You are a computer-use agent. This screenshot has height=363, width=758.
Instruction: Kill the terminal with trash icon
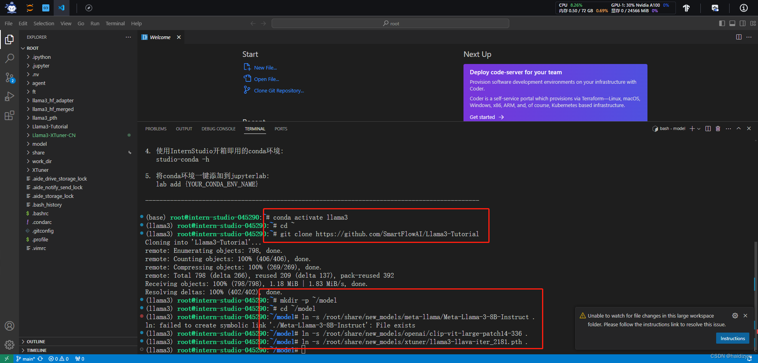pos(718,128)
